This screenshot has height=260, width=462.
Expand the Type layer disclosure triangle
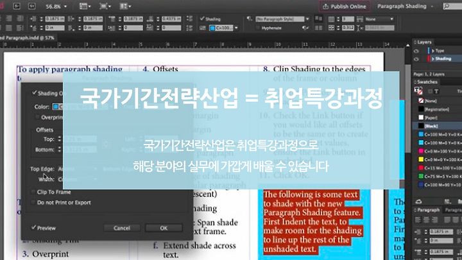pyautogui.click(x=433, y=51)
